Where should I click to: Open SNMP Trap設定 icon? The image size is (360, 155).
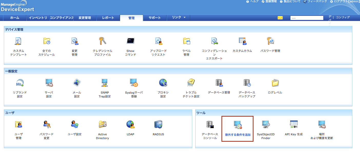pyautogui.click(x=105, y=83)
